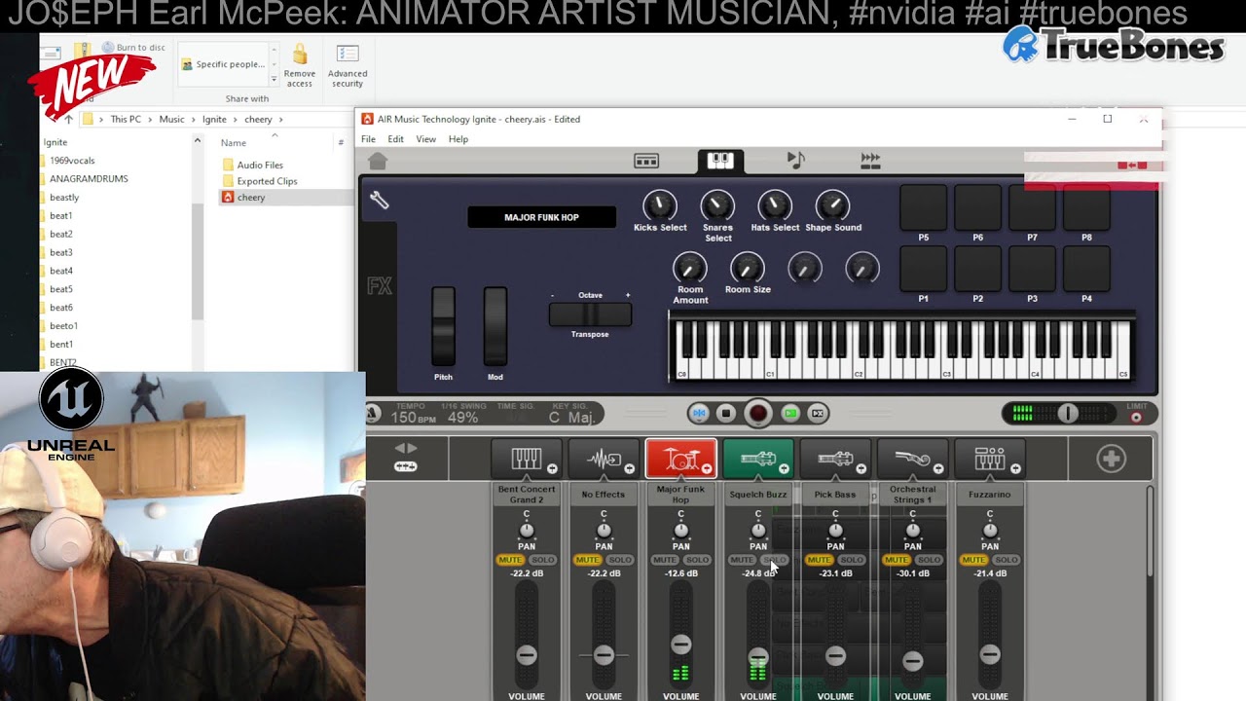Open the Major Funk Hop track options arrow
Viewport: 1246px width, 701px height.
(x=707, y=469)
